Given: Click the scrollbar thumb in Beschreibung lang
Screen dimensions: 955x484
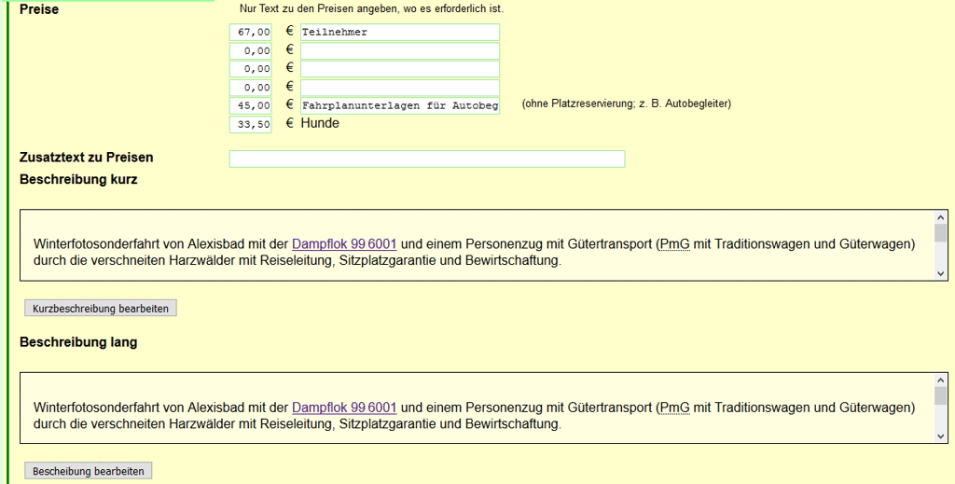Looking at the screenshot, I should click(940, 396).
